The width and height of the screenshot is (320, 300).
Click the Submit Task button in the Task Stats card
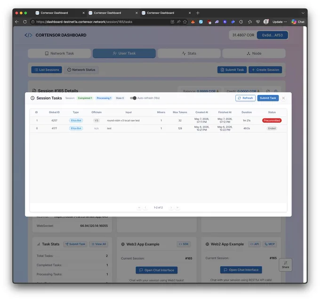[75, 244]
